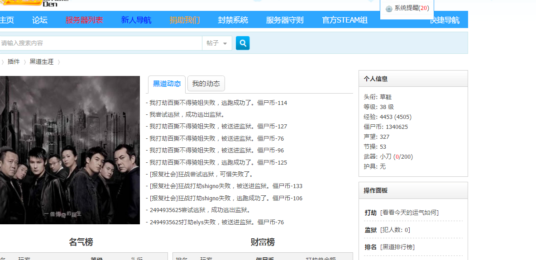Image resolution: width=536 pixels, height=260 pixels.
Task: Click feed entry 2494935625尝试逃狱
Action: [x=198, y=210]
